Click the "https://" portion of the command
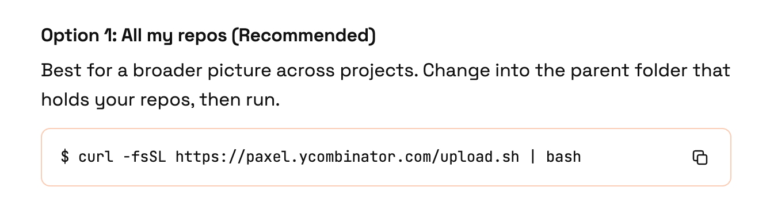This screenshot has width=770, height=210. click(211, 157)
